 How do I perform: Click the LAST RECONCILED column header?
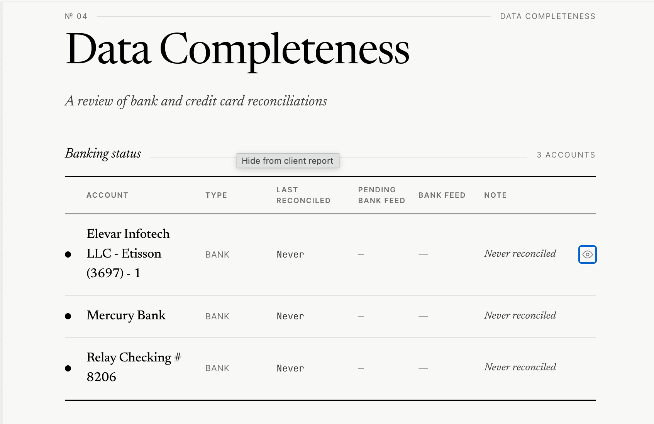[303, 195]
